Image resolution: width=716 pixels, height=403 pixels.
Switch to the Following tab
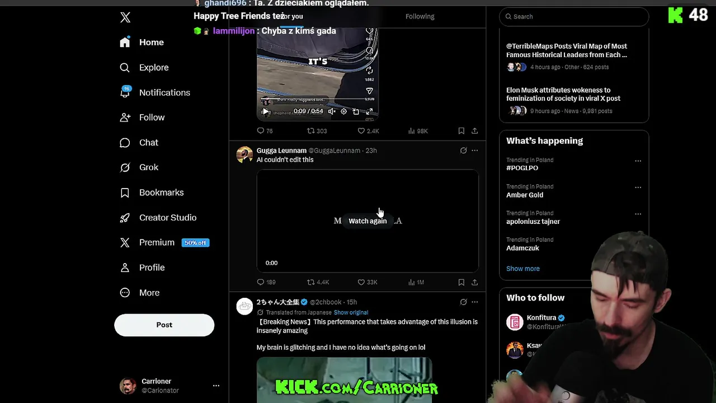pyautogui.click(x=420, y=16)
